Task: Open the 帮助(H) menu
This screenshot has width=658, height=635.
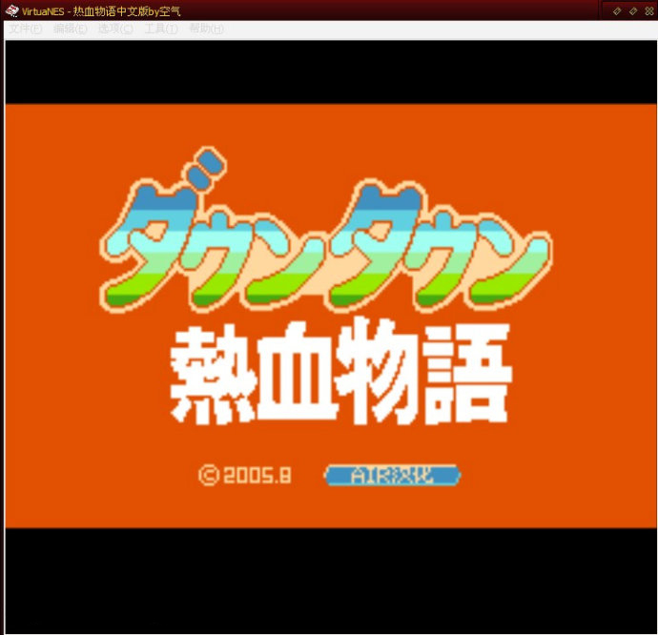Action: [x=207, y=29]
